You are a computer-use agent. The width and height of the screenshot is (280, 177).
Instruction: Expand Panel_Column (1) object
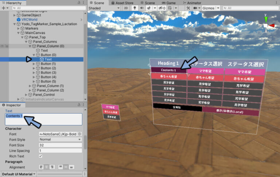click(x=30, y=86)
